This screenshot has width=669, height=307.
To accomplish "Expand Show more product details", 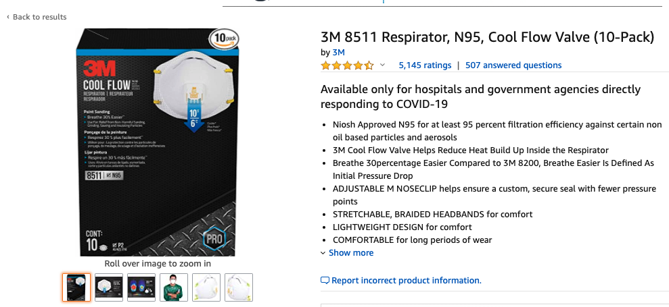I will (350, 253).
